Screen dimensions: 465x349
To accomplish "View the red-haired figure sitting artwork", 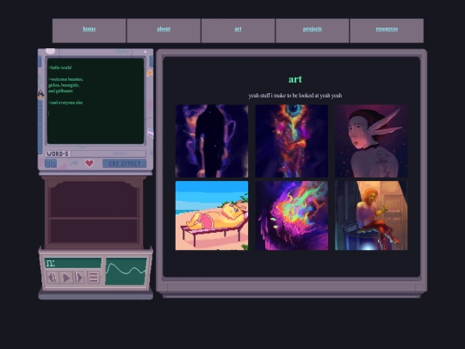I will click(x=371, y=215).
